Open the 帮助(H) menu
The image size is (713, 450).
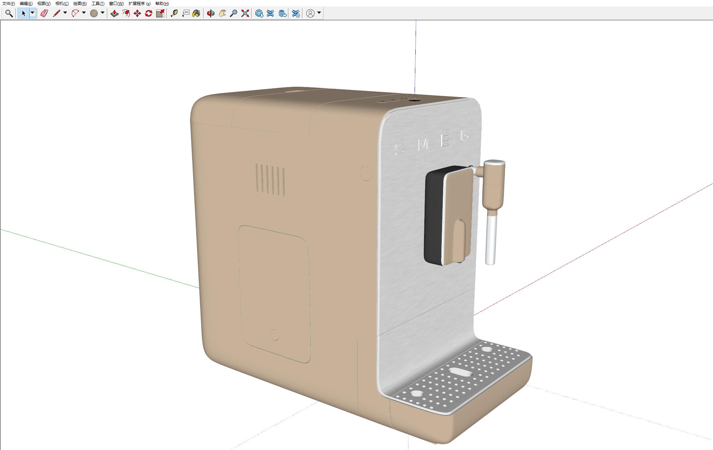tap(162, 4)
